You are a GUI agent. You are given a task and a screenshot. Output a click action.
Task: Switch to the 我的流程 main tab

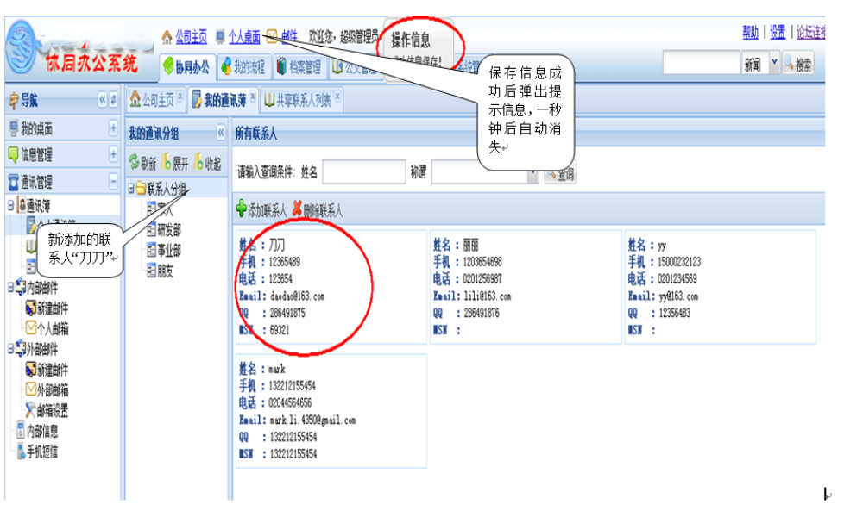coord(243,67)
